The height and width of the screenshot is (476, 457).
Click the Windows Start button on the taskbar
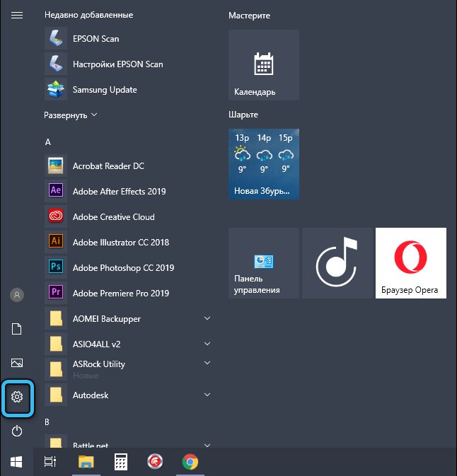point(16,462)
